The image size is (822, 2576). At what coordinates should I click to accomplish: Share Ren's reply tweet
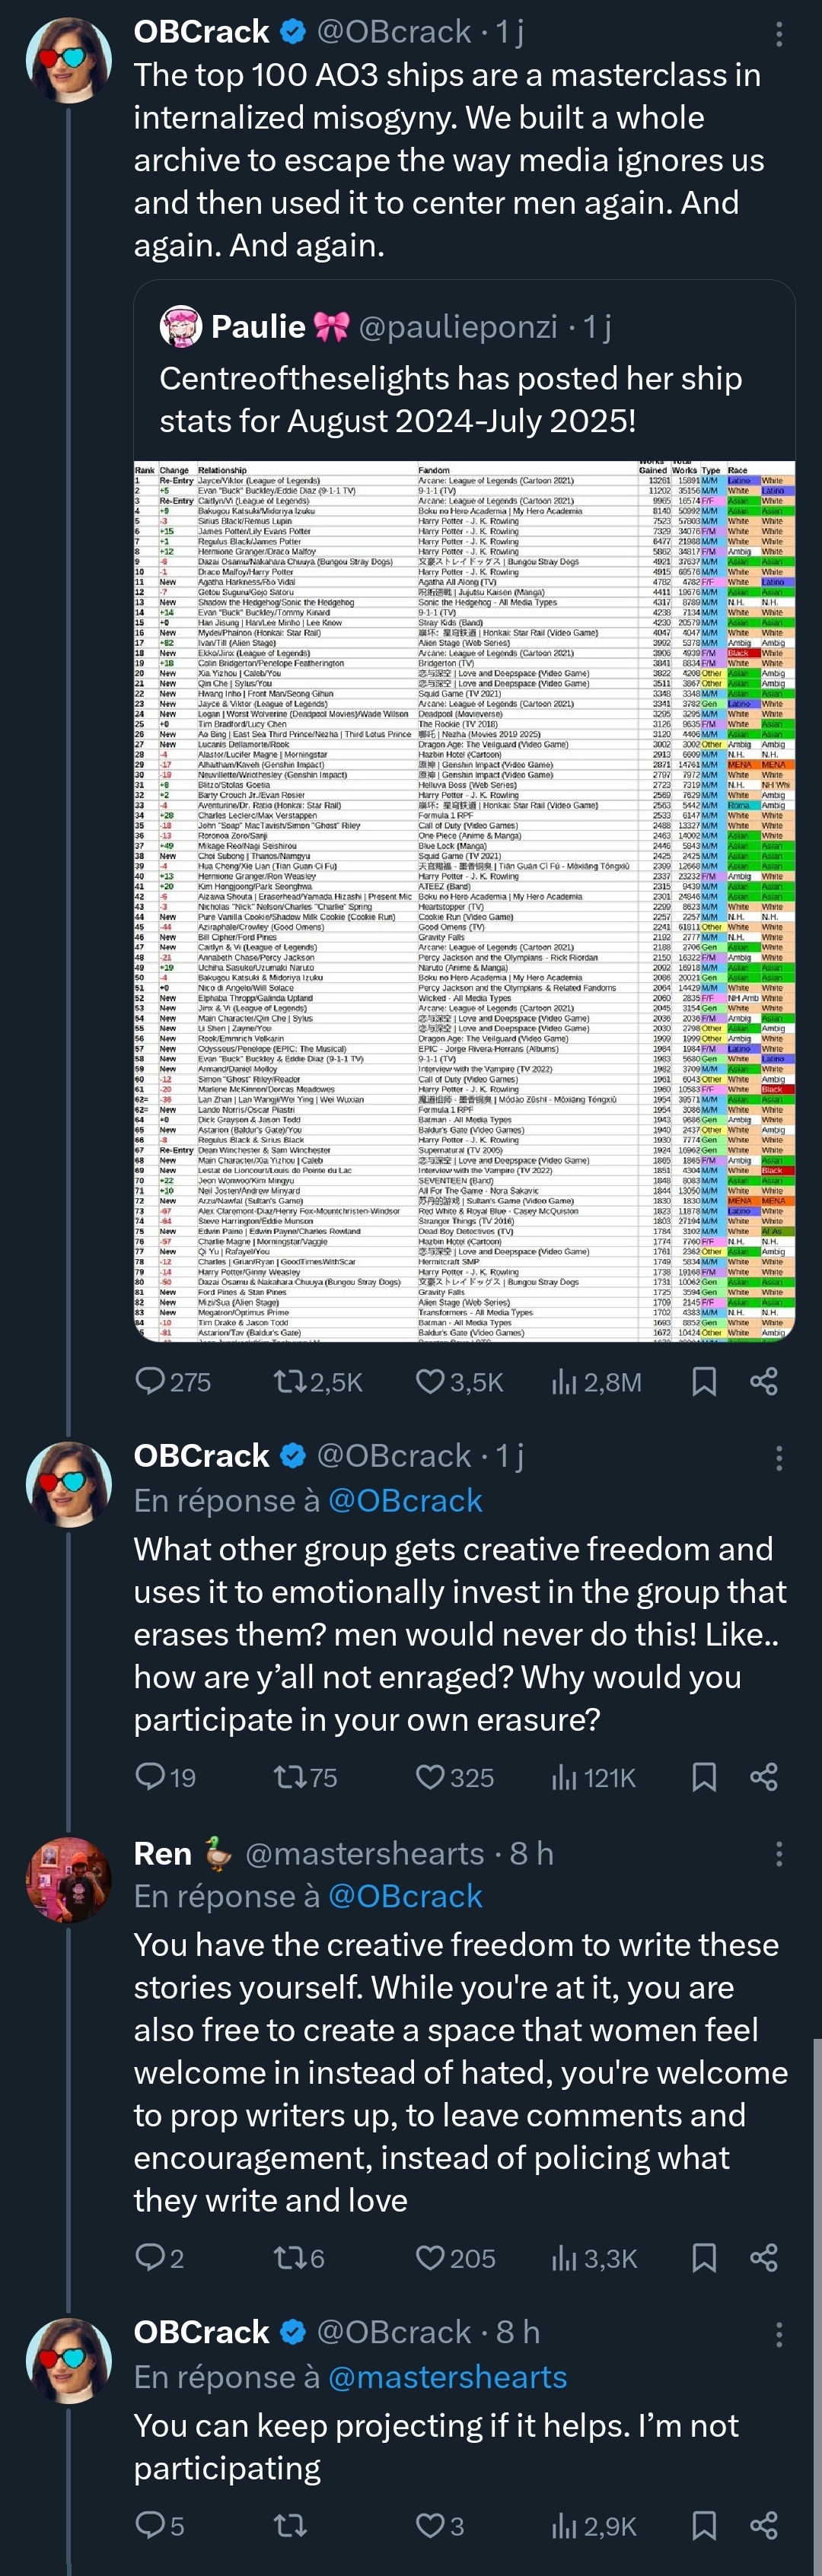point(764,2258)
